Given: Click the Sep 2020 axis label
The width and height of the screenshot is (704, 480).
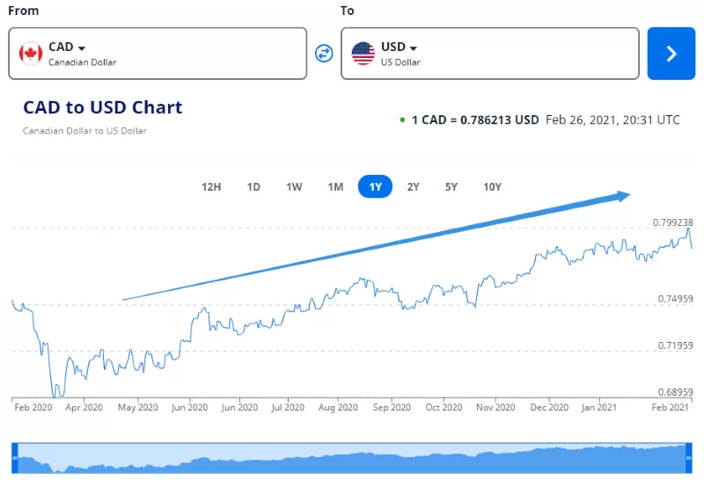Looking at the screenshot, I should 392,407.
